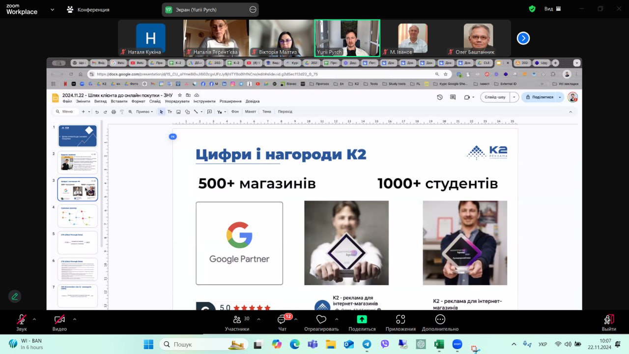Click the Leave meeting button
The image size is (629, 354).
(609, 320)
